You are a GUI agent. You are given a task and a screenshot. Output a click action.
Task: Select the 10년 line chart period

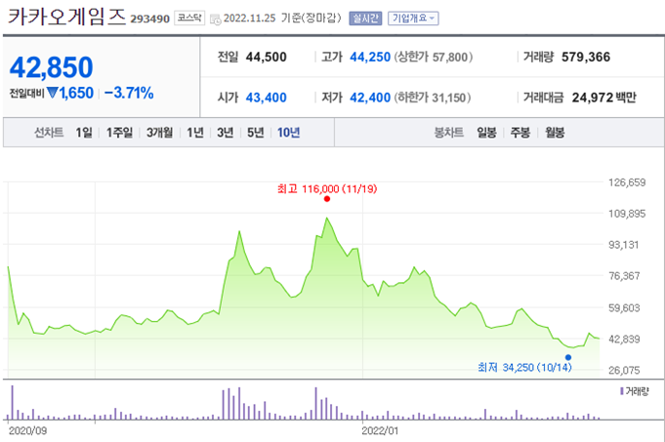coord(288,133)
